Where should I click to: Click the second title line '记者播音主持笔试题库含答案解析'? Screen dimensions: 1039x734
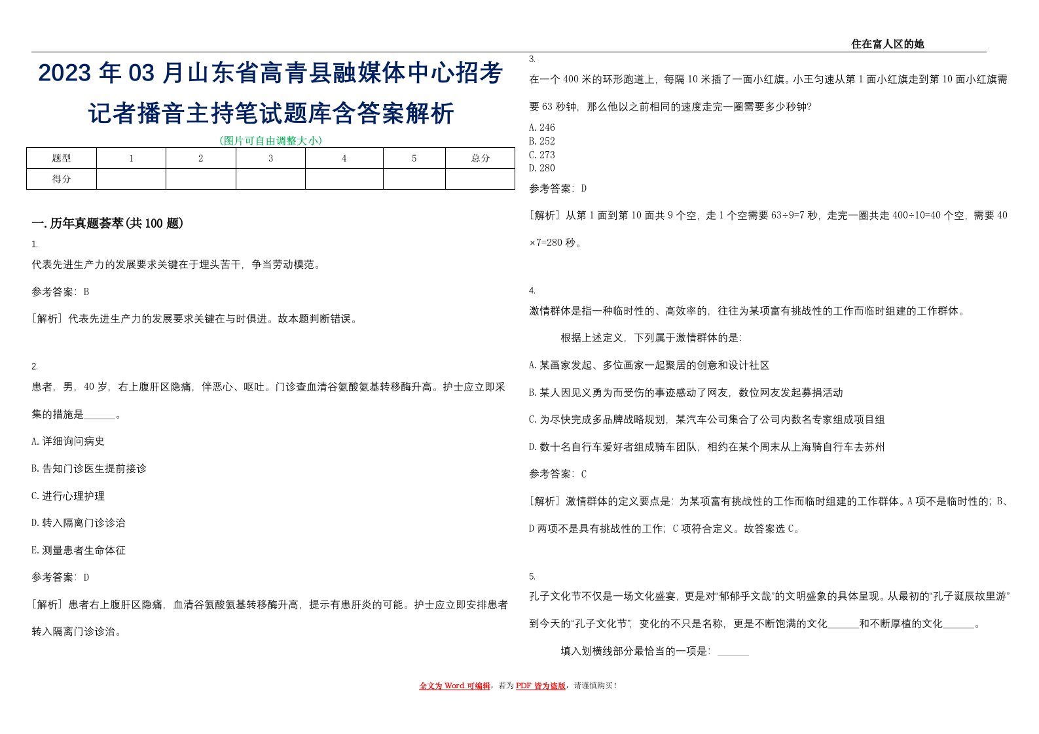pyautogui.click(x=271, y=113)
